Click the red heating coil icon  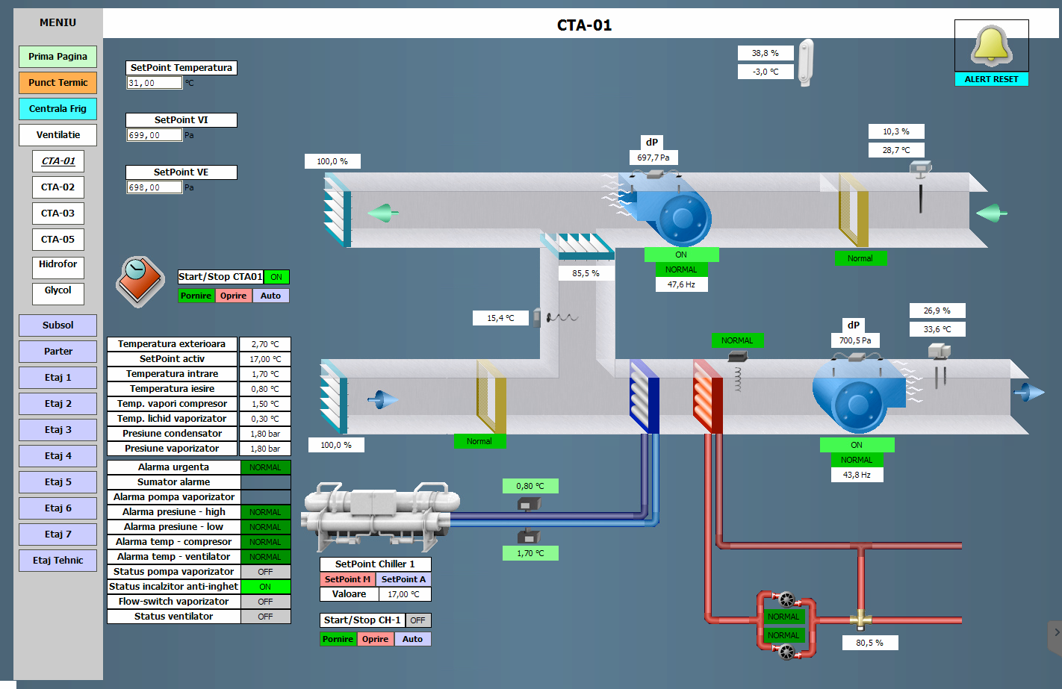[707, 396]
